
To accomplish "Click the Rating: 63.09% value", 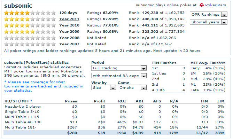I will point(103,13).
